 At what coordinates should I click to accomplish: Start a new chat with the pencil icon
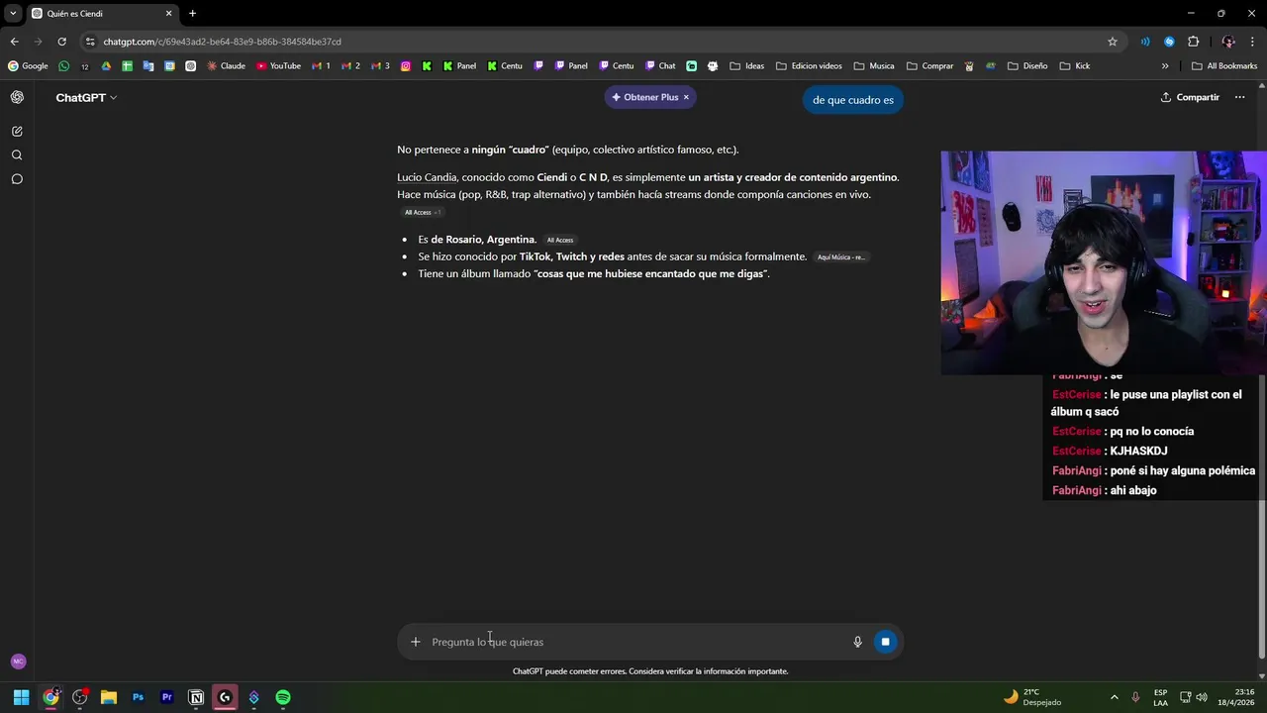click(17, 131)
